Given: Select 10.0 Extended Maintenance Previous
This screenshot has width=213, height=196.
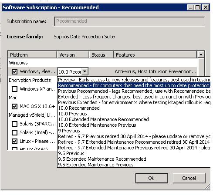Looking at the screenshot, I should (134, 125).
